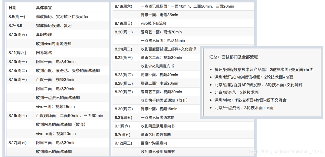This screenshot has height=157, width=325.
Task: Click the cell 爱奇艺一面：现场70min
Action: (196, 32)
